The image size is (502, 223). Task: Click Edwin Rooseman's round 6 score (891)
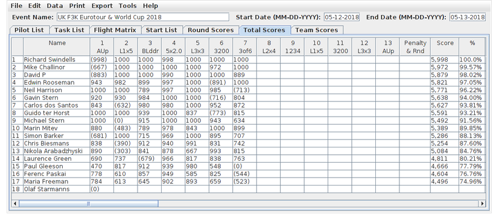tap(221, 82)
